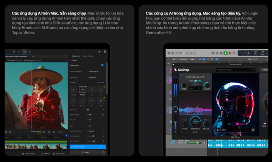This screenshot has width=272, height=162.
Task: Toggle the Dry/Model switch
Action: (235, 124)
